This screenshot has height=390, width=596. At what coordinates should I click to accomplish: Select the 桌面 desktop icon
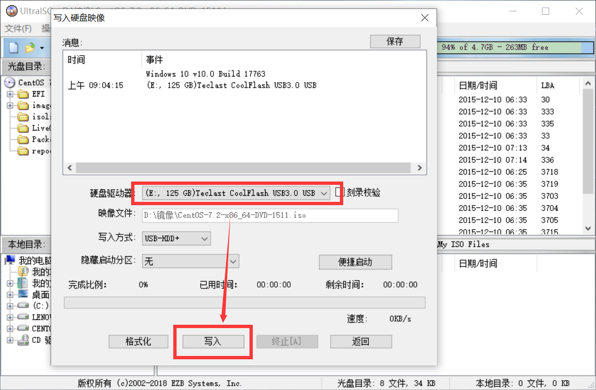(23, 295)
